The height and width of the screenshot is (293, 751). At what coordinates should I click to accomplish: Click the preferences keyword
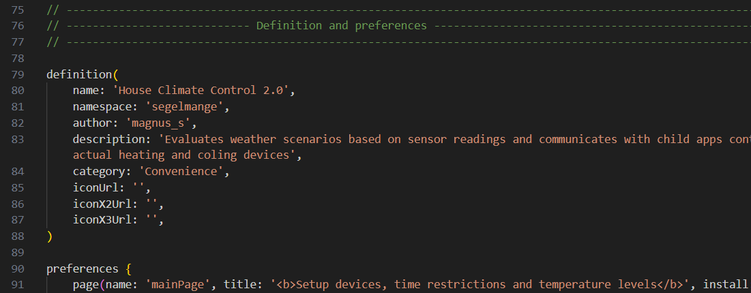(x=83, y=268)
